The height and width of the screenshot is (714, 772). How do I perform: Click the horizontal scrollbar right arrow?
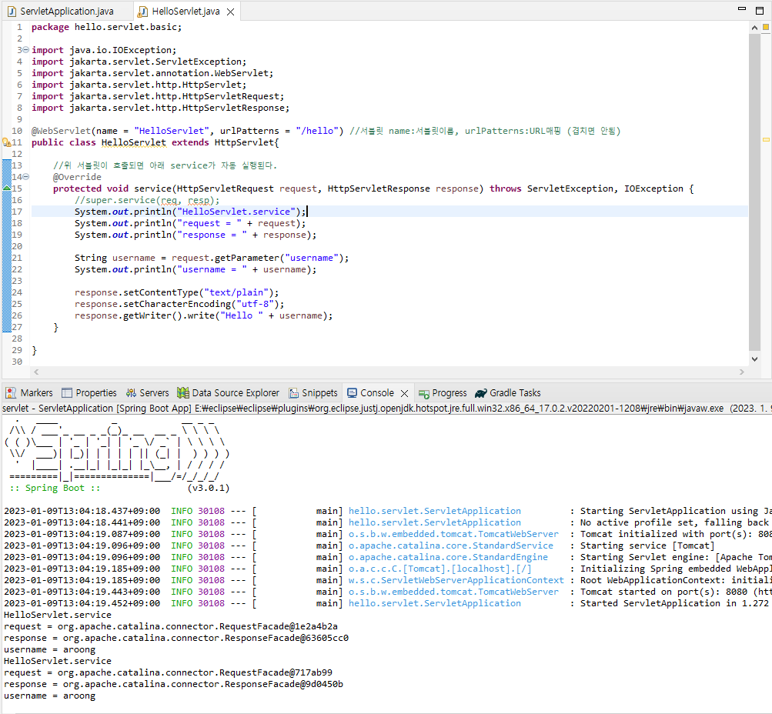(x=741, y=372)
